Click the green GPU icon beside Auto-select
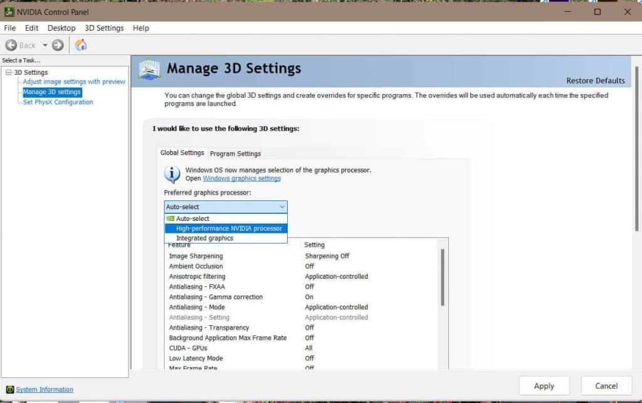The image size is (642, 403). (171, 218)
